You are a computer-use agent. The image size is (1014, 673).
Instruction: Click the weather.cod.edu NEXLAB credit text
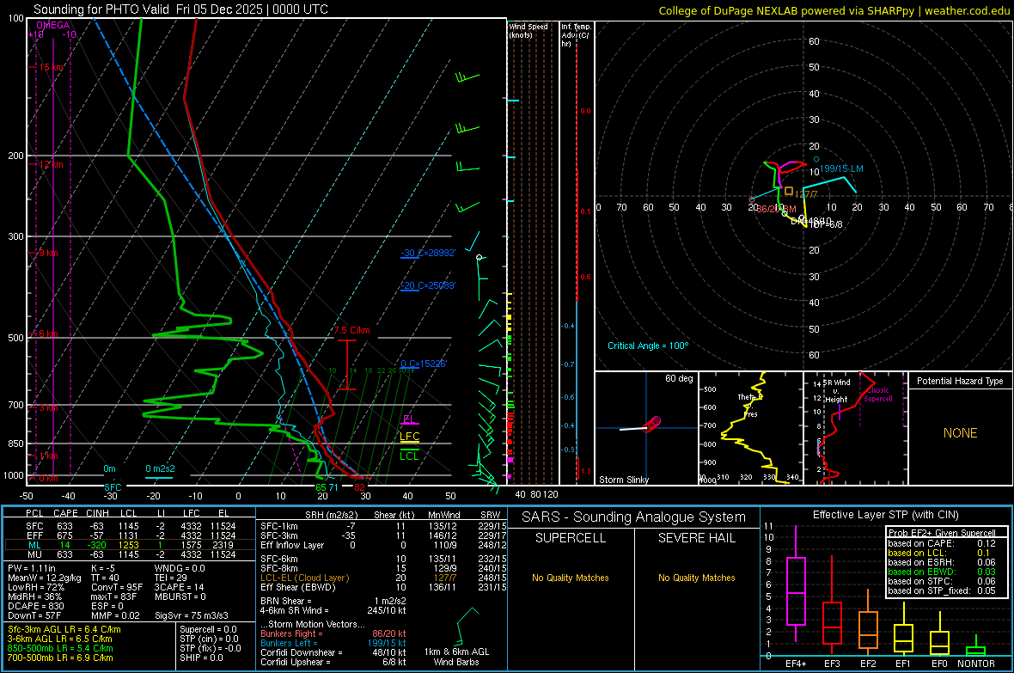pos(834,10)
